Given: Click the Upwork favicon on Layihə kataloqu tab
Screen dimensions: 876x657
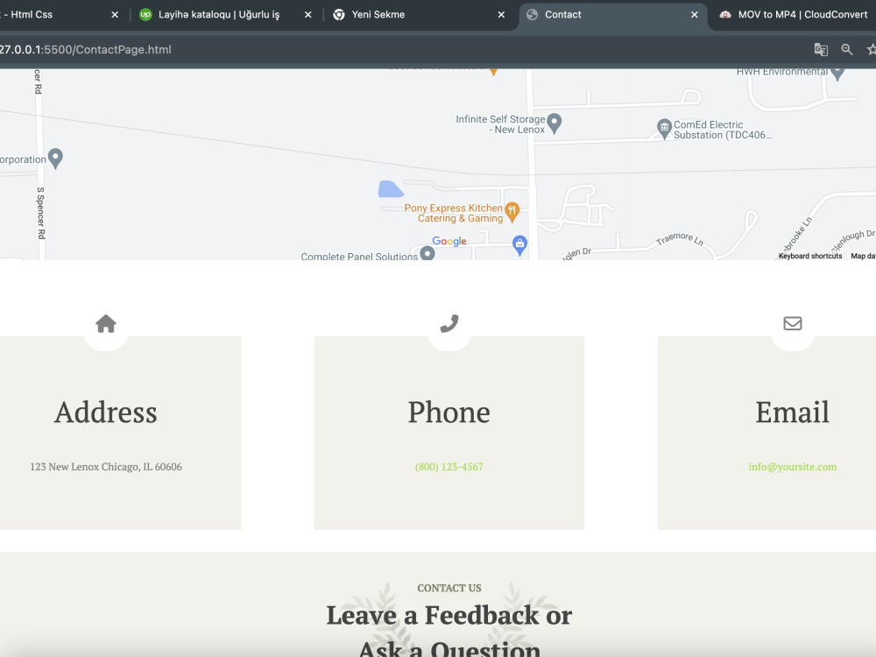Looking at the screenshot, I should click(x=145, y=15).
